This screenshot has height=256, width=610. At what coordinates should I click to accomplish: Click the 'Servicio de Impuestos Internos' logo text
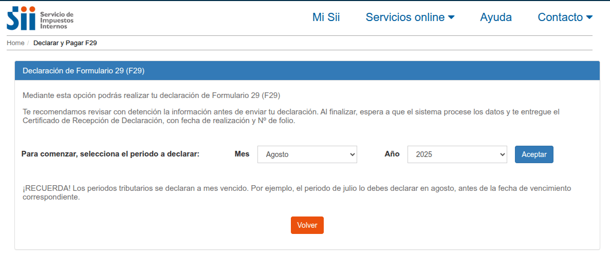[57, 19]
